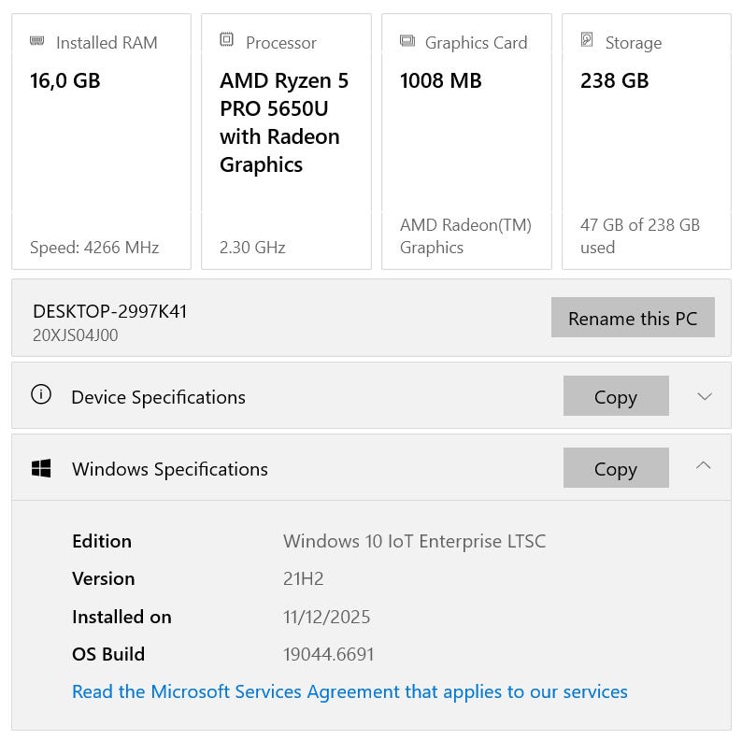Click the Processor chip icon
Image resolution: width=742 pixels, height=740 pixels.
click(x=226, y=40)
